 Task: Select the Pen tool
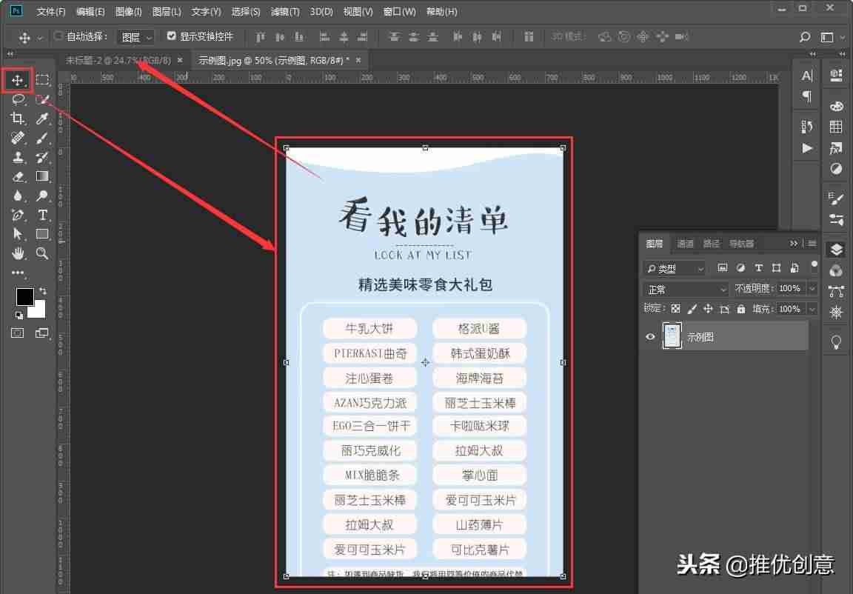pos(18,215)
